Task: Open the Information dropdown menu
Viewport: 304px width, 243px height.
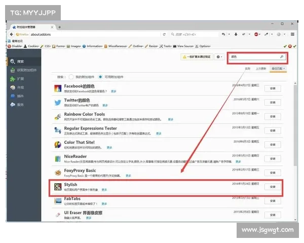Action: (x=93, y=46)
